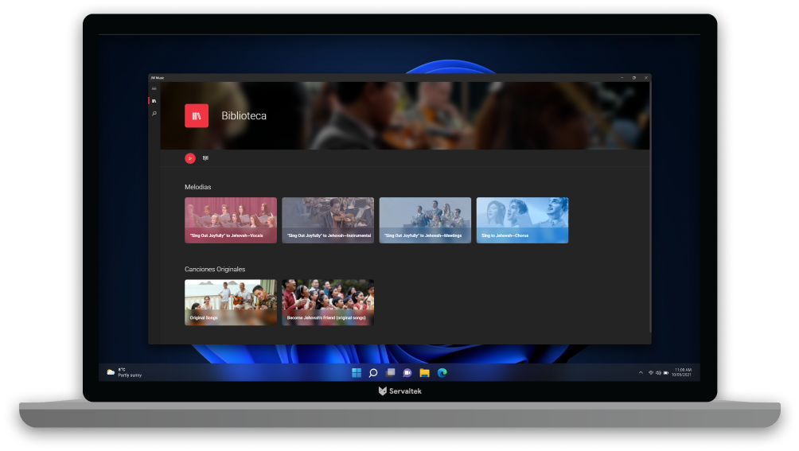Click the volume speaker tray icon
The height and width of the screenshot is (451, 799).
(x=658, y=373)
